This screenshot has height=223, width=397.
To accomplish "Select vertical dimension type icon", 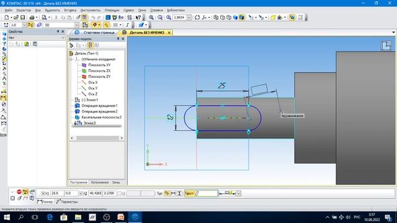I will (179, 193).
